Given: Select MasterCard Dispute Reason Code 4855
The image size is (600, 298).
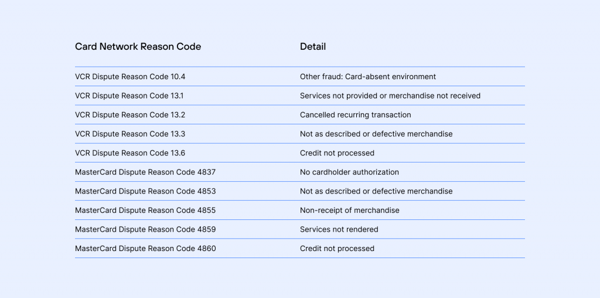Looking at the screenshot, I should click(x=145, y=211).
